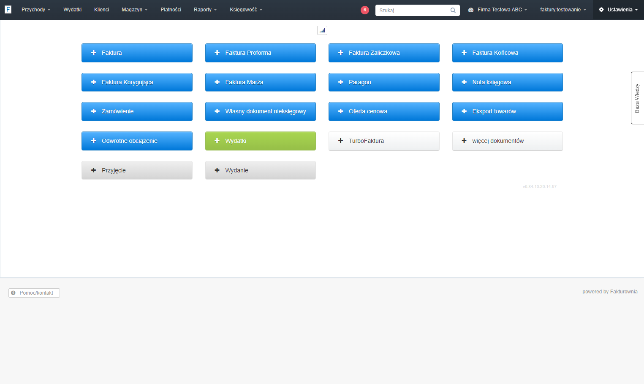Viewport: 644px width, 384px height.
Task: Click the info icon in Pomoc/kontakt
Action: (x=13, y=293)
